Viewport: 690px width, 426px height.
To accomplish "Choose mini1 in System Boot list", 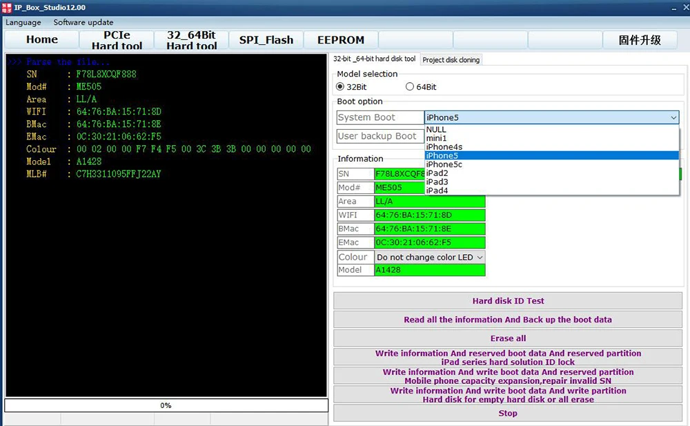I will (552, 138).
